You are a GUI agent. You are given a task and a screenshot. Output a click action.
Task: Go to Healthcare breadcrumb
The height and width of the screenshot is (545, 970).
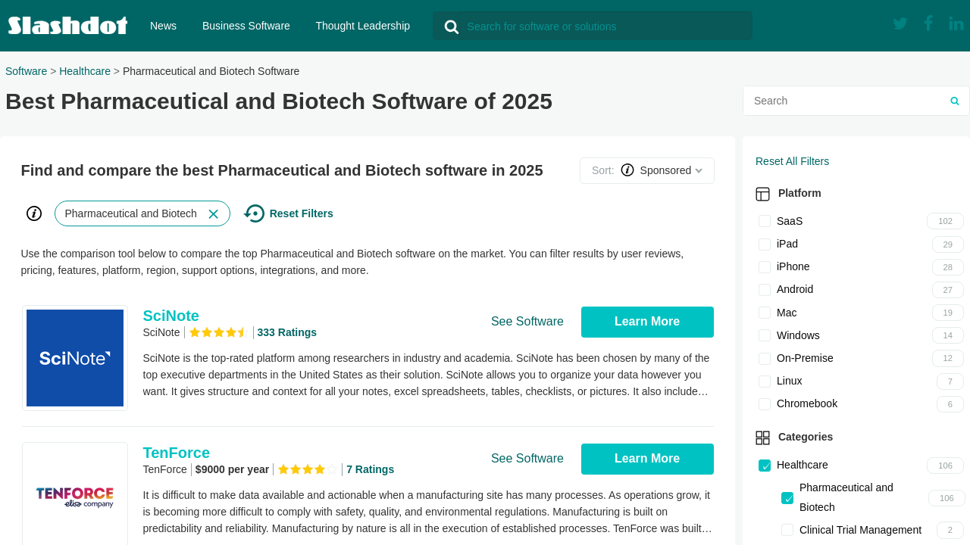(85, 71)
